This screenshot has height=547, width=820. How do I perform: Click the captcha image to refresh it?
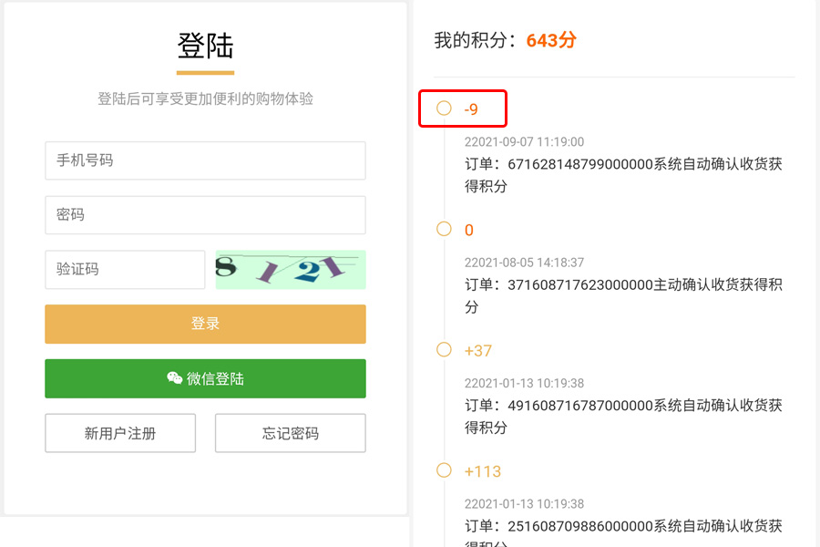point(290,270)
